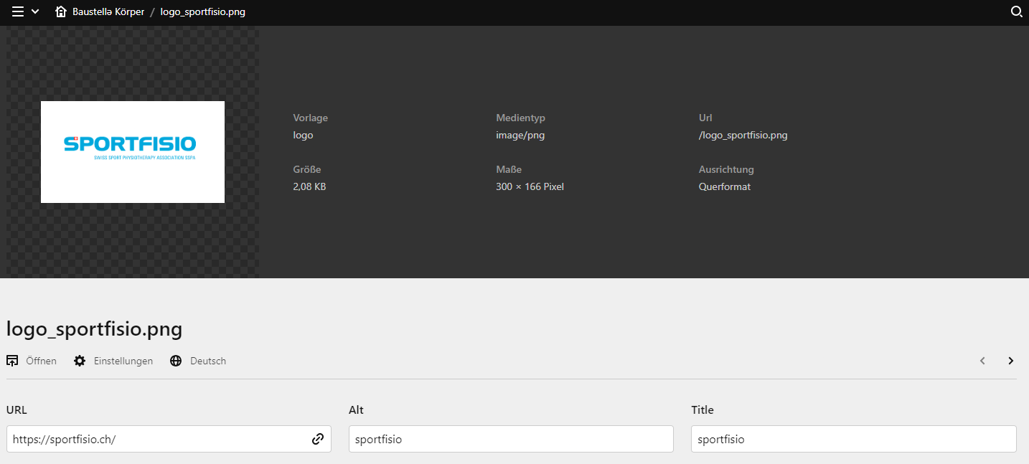Go to Baustelle Körper breadcrumb
1029x464 pixels.
coord(108,12)
